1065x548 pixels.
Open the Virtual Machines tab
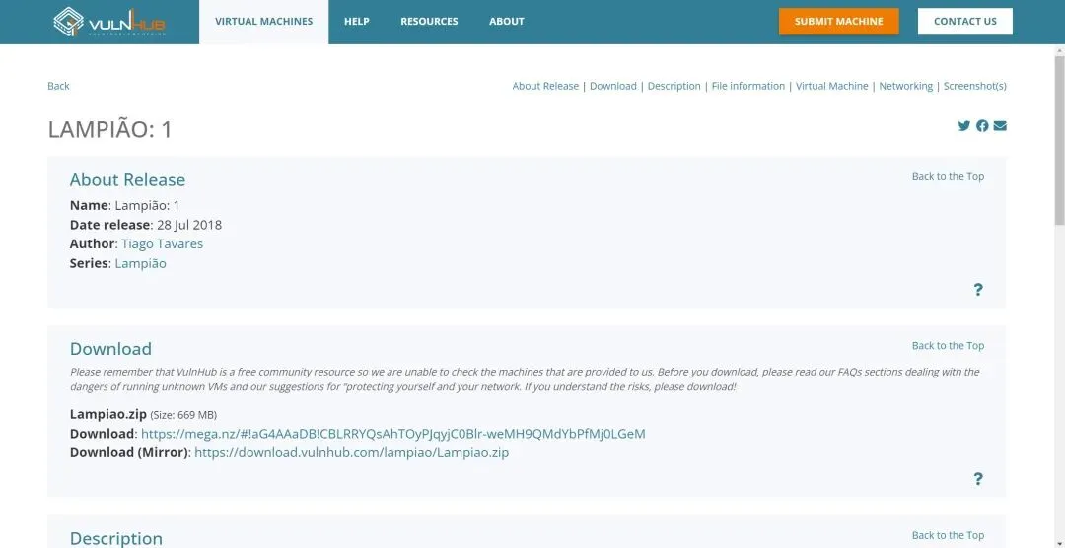[263, 22]
